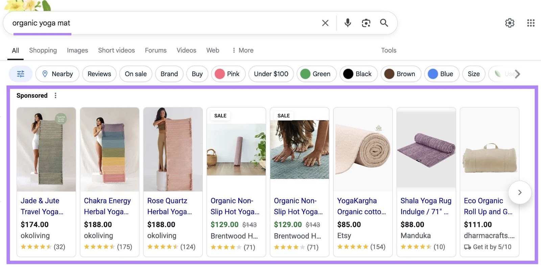Screen dimensions: 541x267
Task: Toggle the Buy filter chip
Action: coord(197,74)
